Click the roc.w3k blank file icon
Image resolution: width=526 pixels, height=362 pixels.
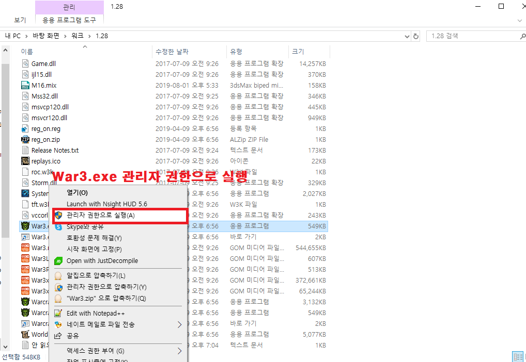pos(25,172)
